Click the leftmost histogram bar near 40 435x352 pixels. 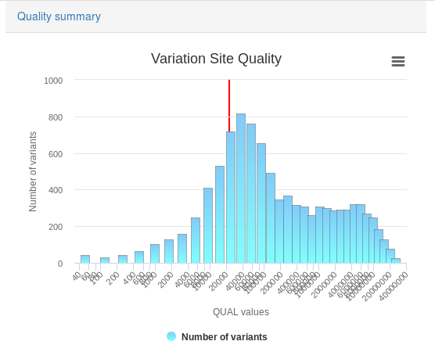[85, 259]
